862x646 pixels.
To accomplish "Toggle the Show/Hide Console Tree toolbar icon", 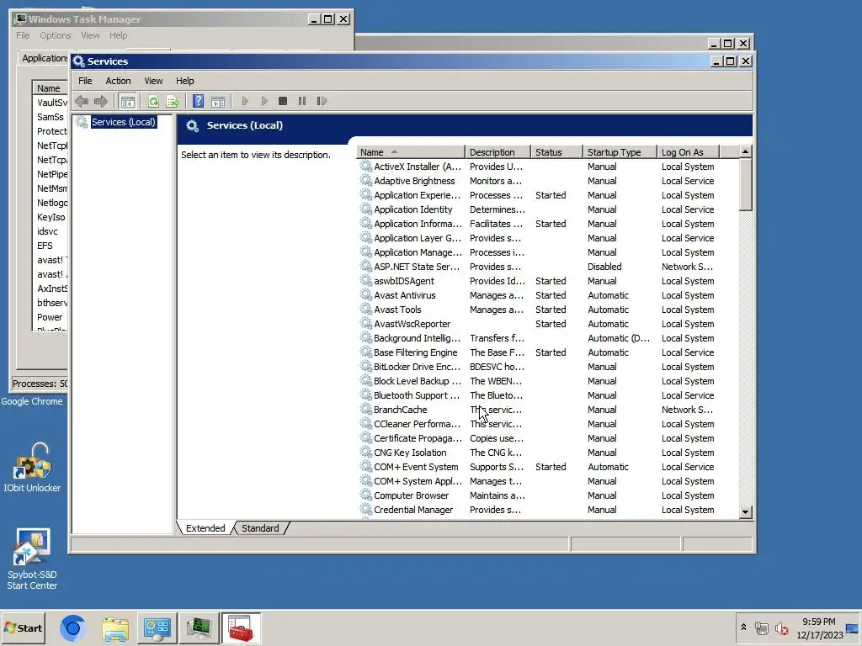I will click(x=128, y=101).
